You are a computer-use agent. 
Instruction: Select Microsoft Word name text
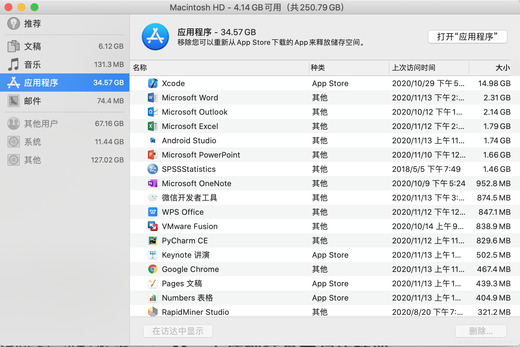pyautogui.click(x=190, y=98)
